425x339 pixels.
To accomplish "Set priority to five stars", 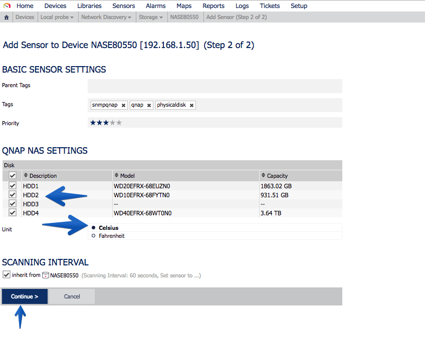I will 119,123.
